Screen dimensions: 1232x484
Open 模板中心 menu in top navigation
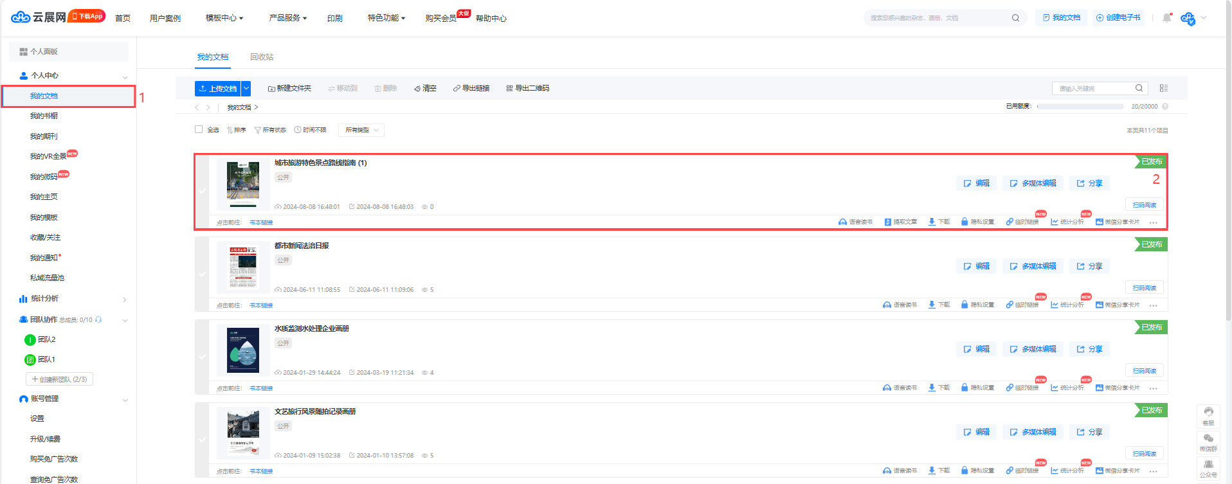pyautogui.click(x=224, y=18)
